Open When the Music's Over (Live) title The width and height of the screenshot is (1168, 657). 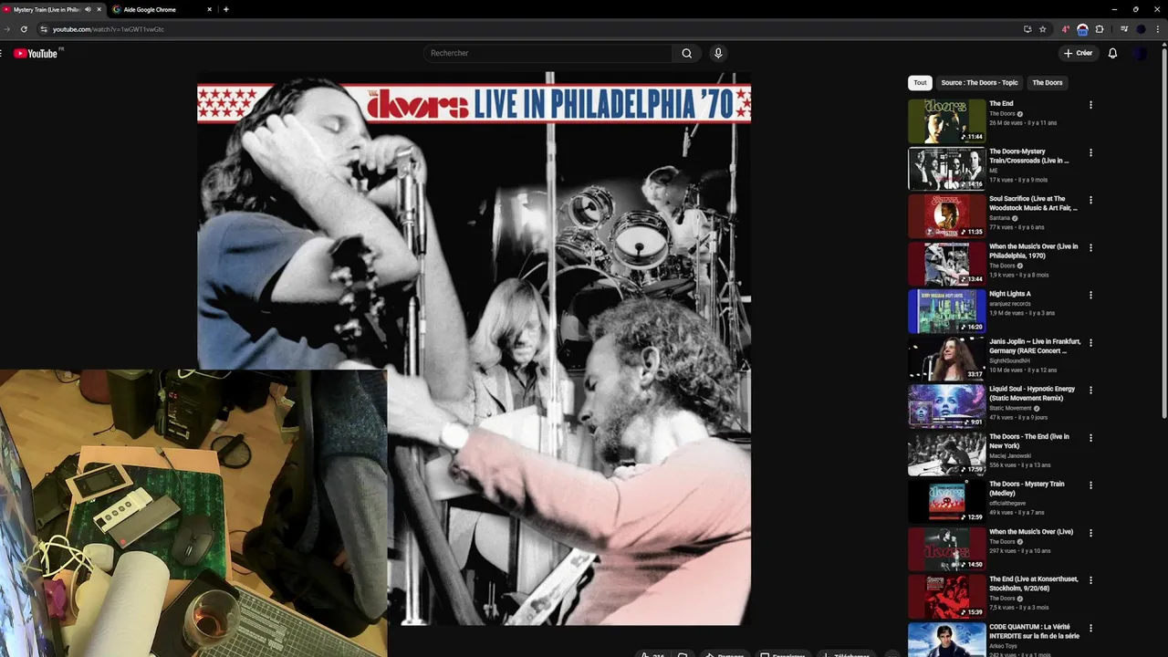click(1031, 532)
